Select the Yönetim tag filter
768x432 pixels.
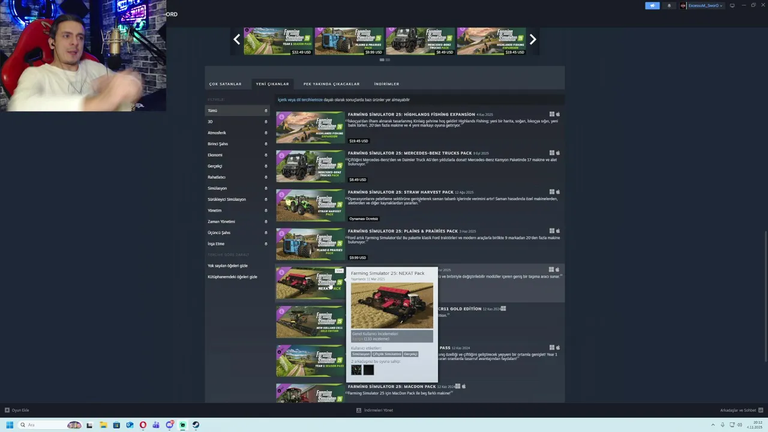[x=238, y=211]
